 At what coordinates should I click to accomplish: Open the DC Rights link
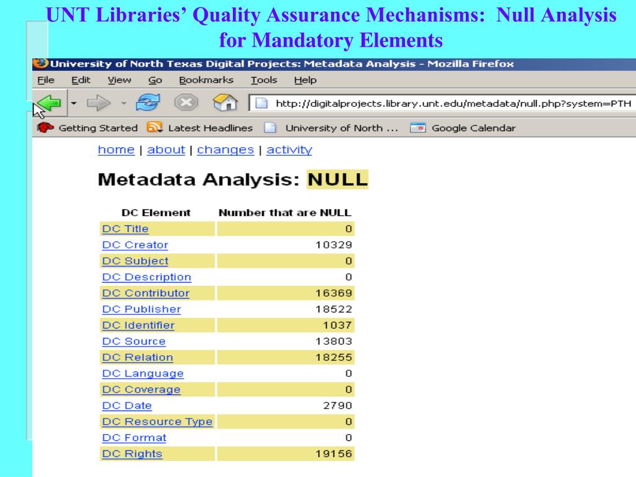point(132,454)
